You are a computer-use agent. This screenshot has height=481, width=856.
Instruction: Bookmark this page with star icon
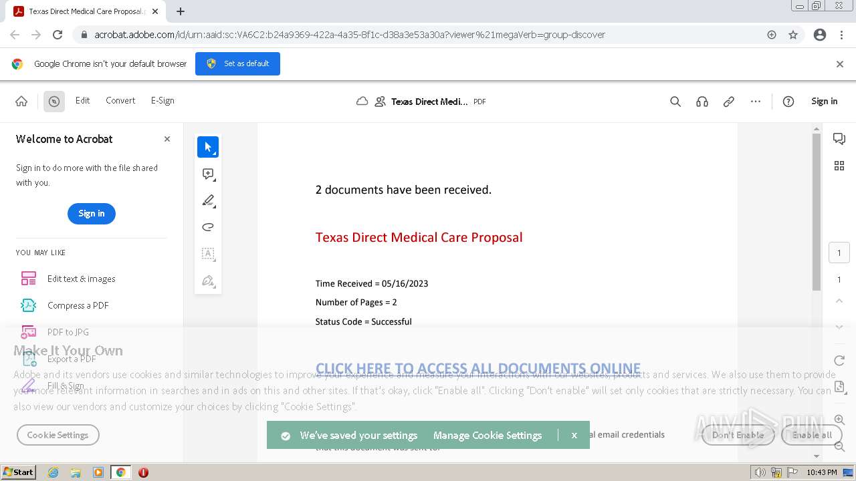[793, 35]
